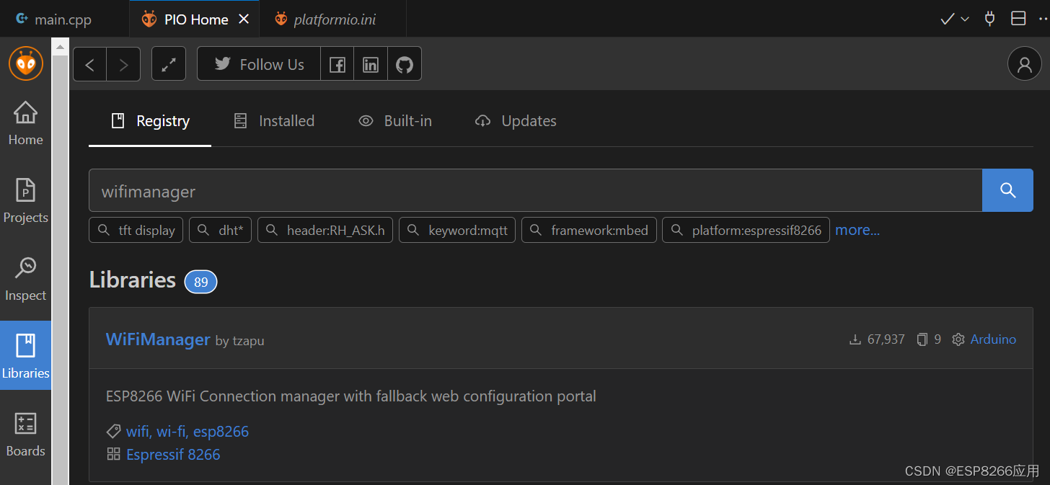
Task: Open Projects in PIO sidebar
Action: point(26,201)
